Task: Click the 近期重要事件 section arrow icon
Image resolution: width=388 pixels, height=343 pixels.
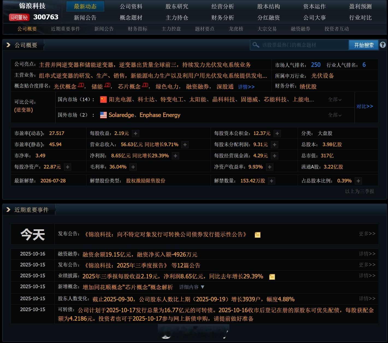Action: [x=8, y=210]
